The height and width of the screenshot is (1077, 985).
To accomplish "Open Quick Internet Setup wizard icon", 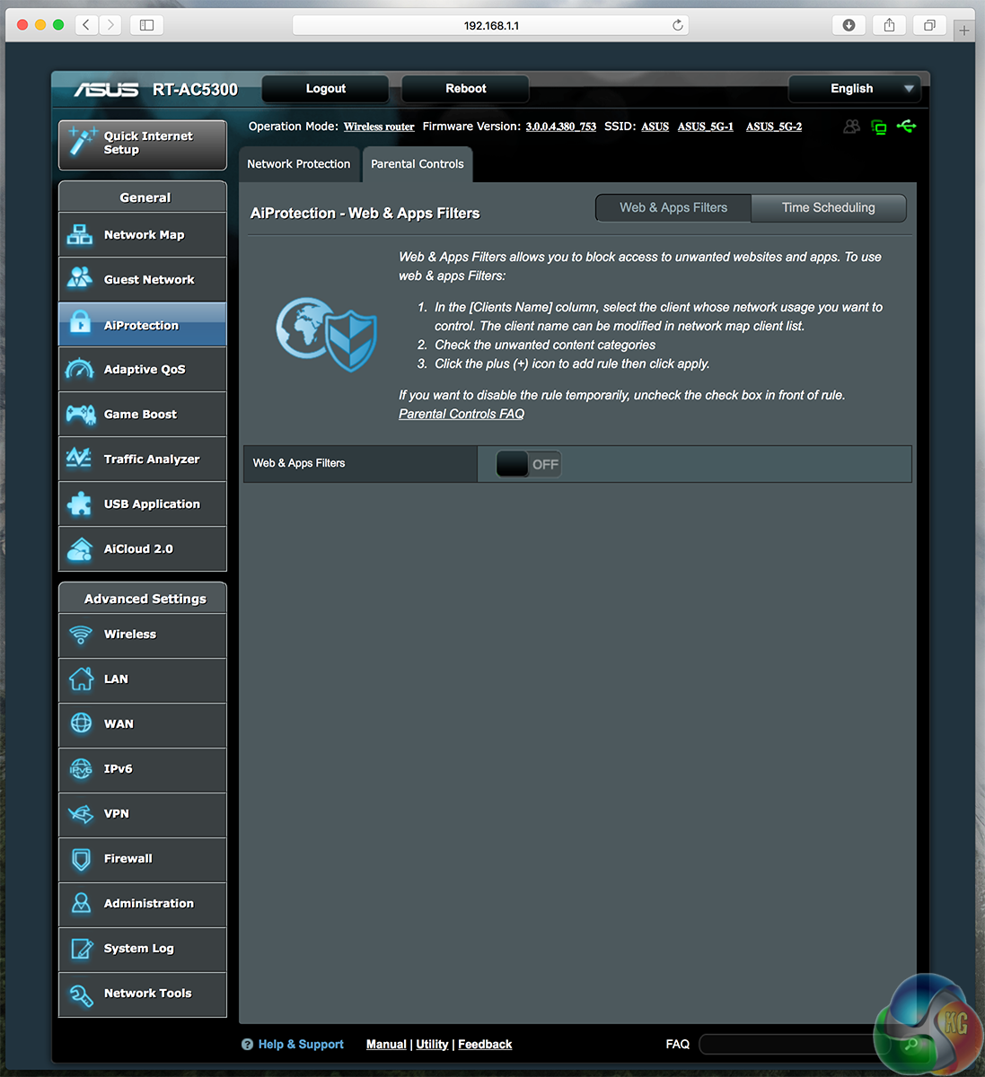I will point(83,142).
